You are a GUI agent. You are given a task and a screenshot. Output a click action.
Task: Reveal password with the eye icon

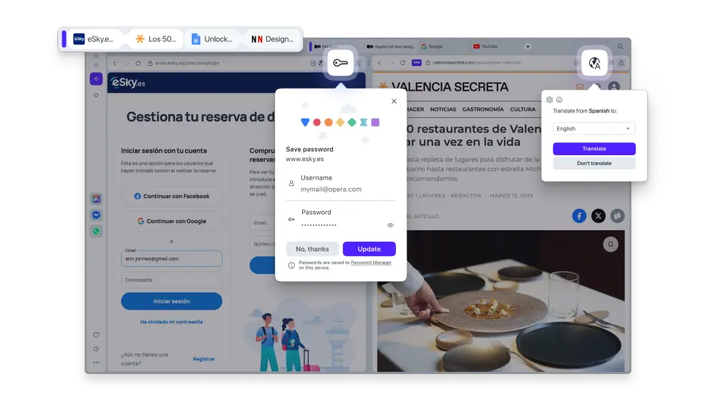(x=390, y=225)
